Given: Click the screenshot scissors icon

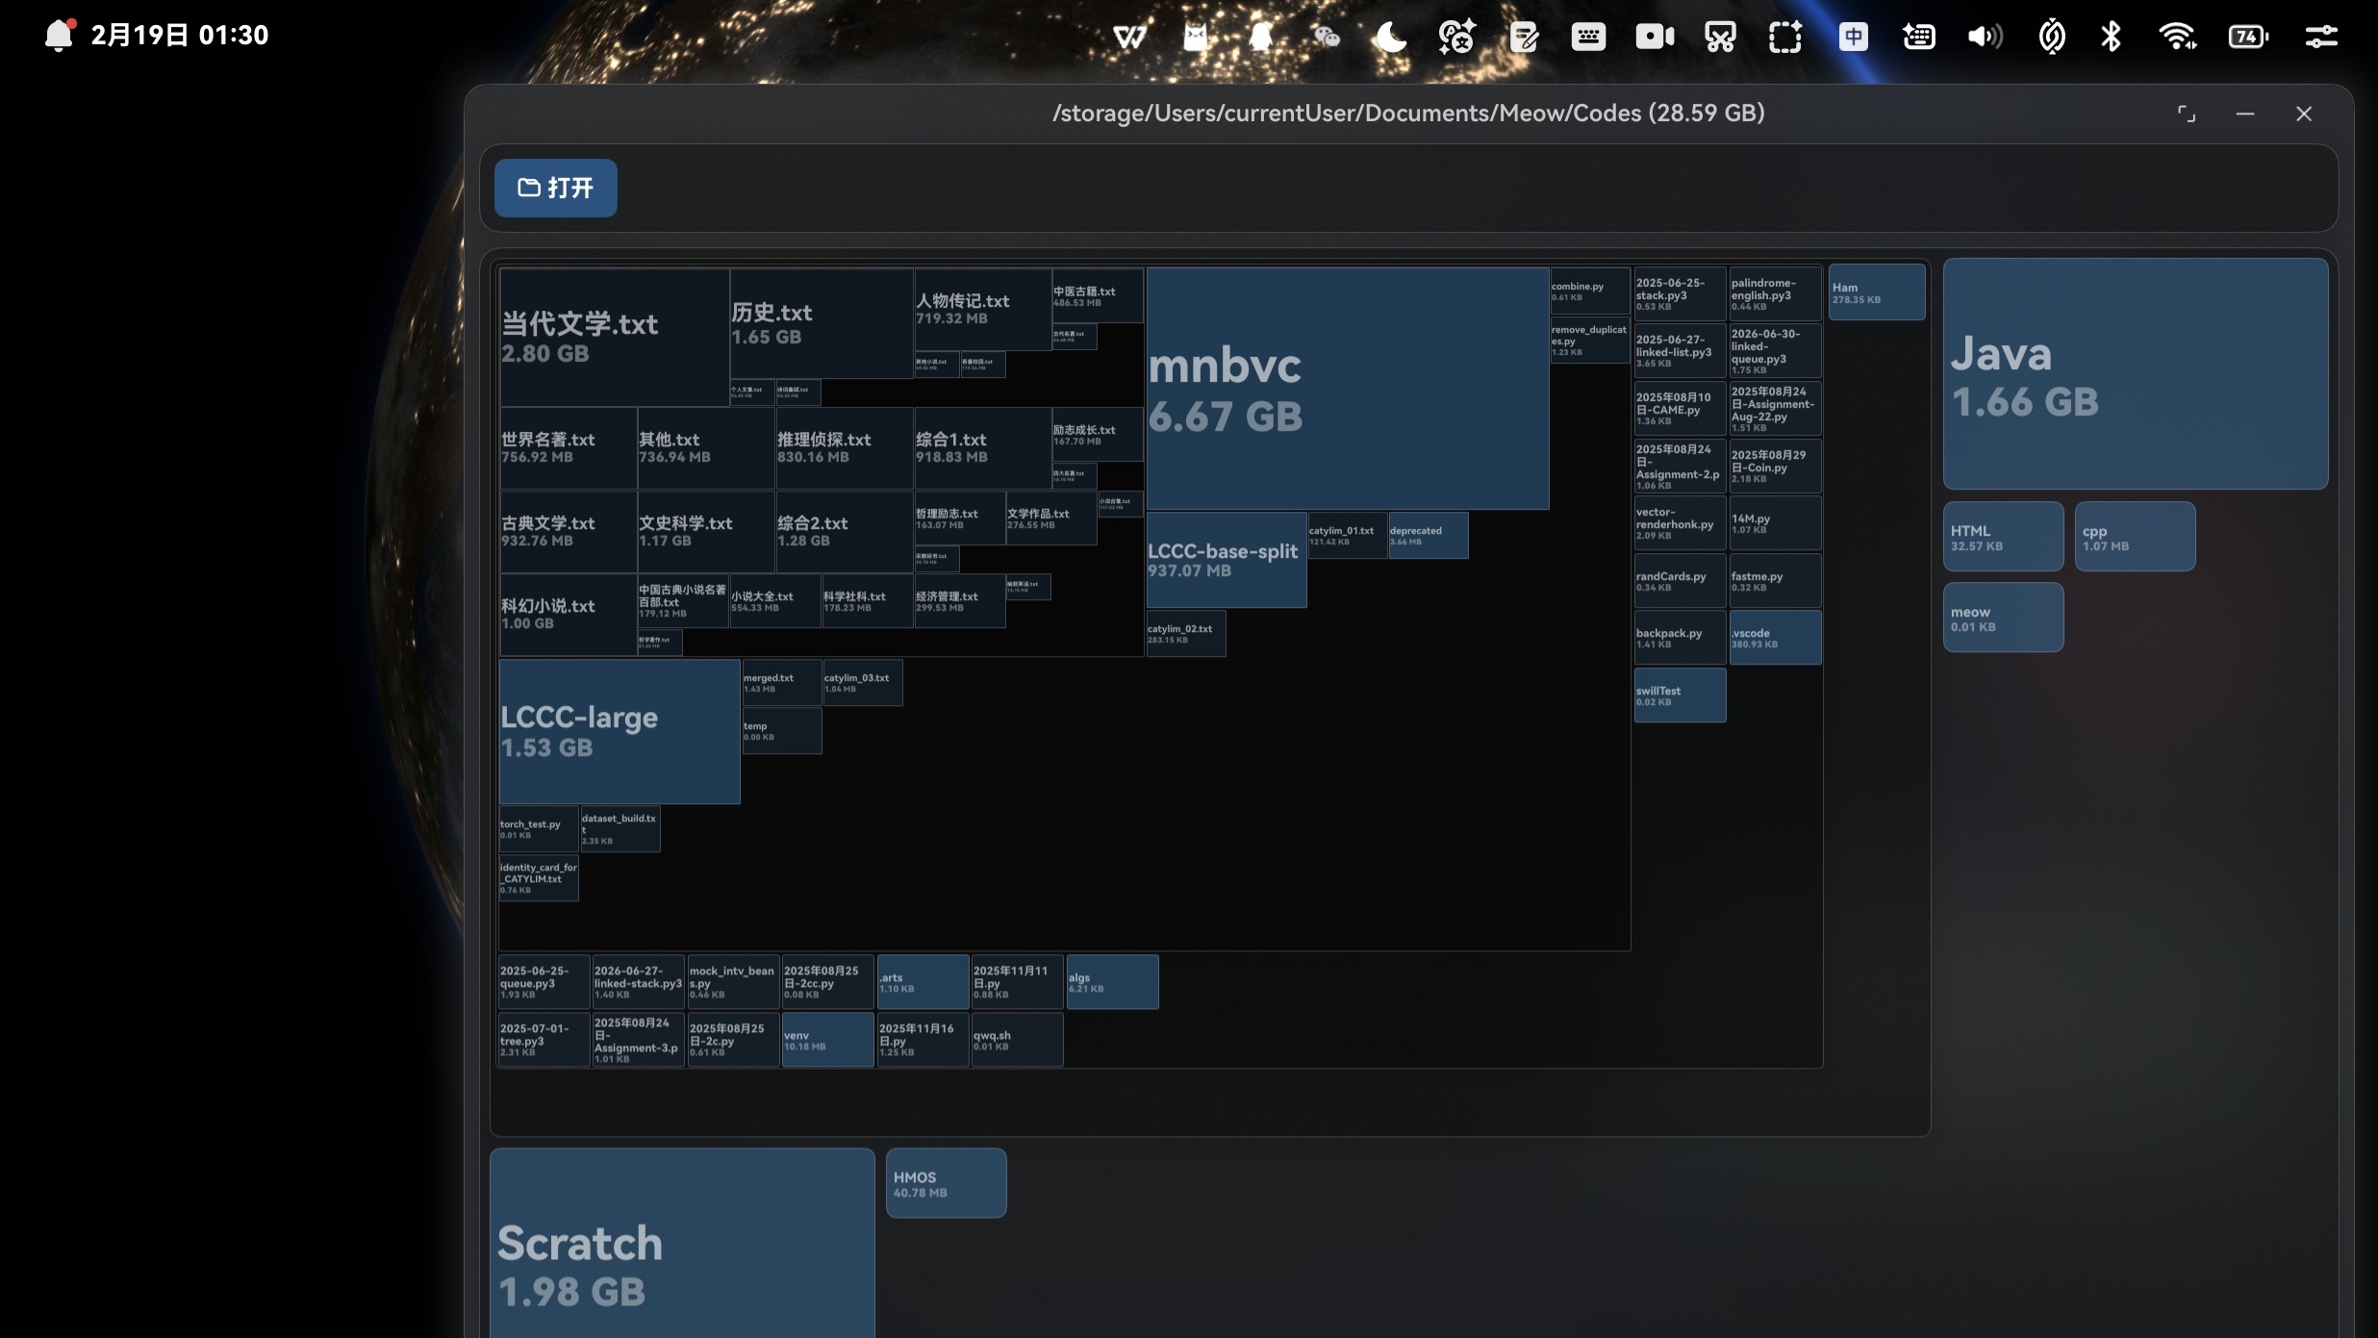Looking at the screenshot, I should tap(1720, 37).
